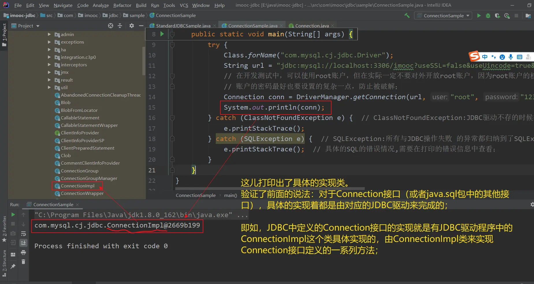Open the Refactor menu
Screen dimensions: 534x284
(x=122, y=5)
